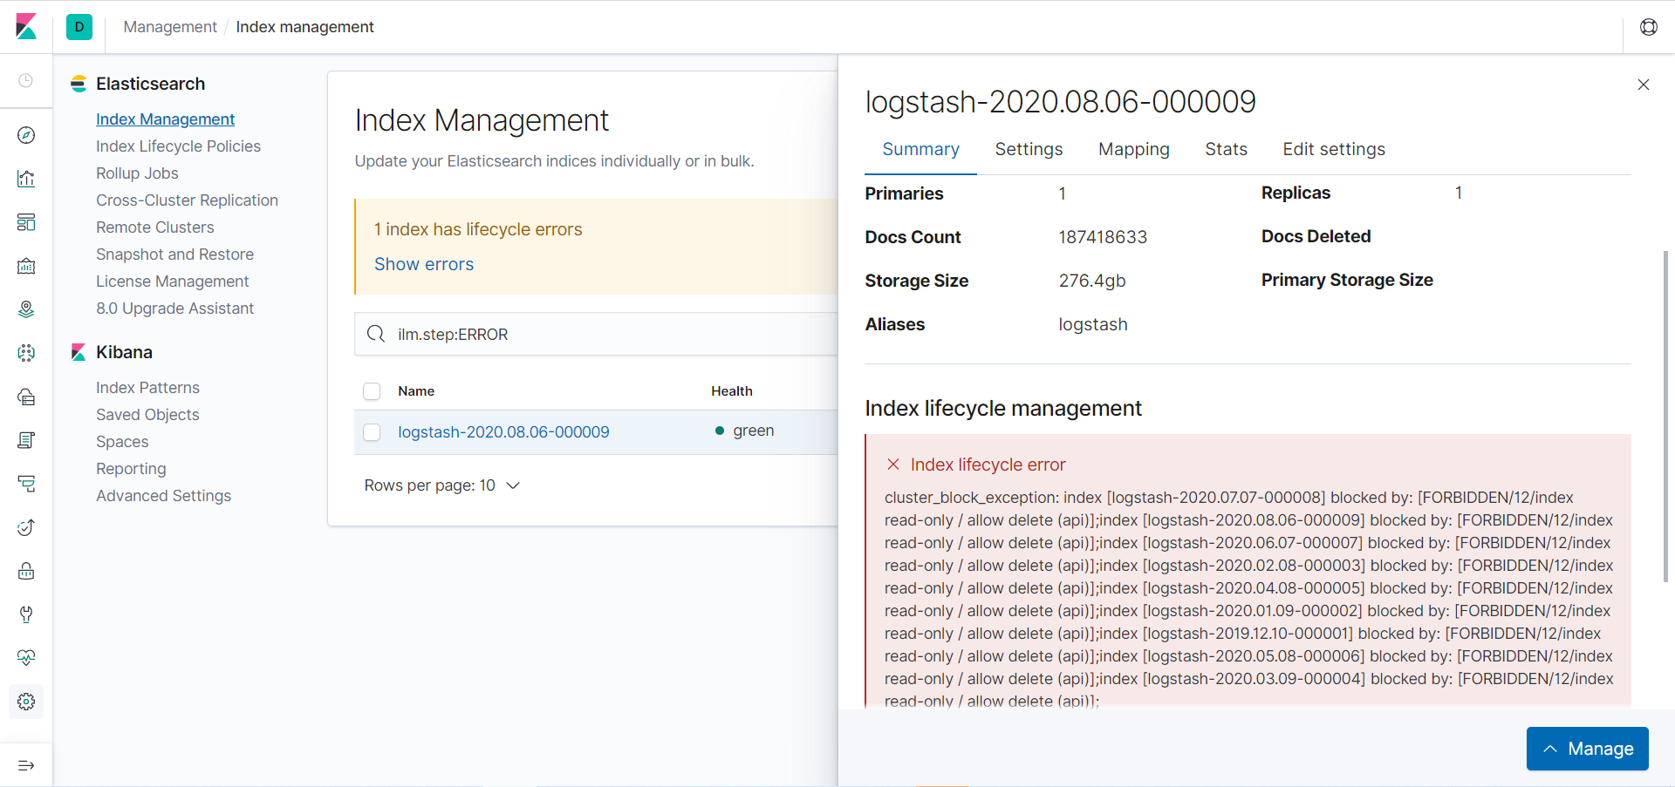Open Dev Tools wrench icon
This screenshot has width=1675, height=787.
coord(26,614)
